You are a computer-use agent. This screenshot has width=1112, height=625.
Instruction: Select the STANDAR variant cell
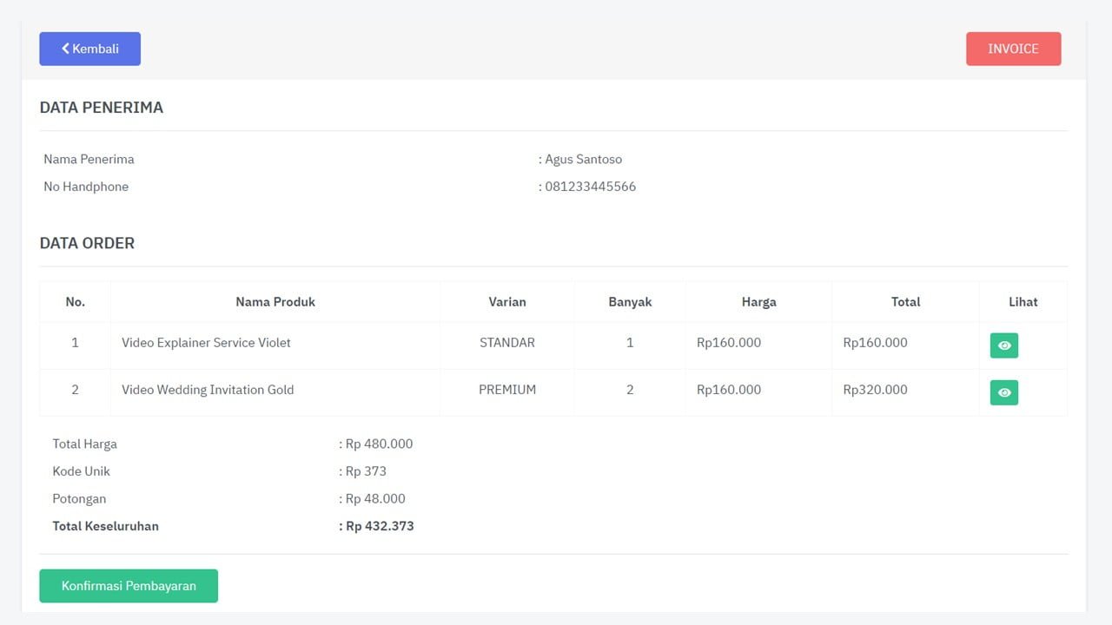coord(506,343)
